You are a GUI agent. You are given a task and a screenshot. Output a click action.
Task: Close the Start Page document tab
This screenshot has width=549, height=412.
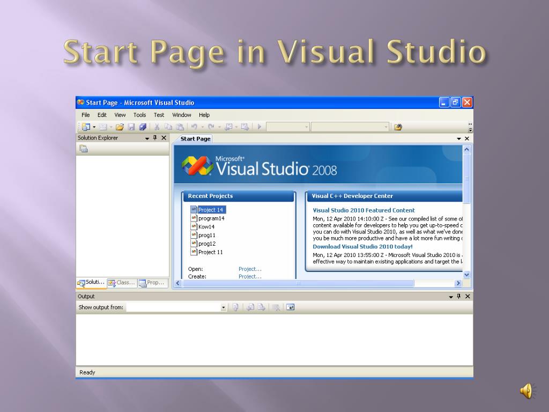pyautogui.click(x=467, y=139)
